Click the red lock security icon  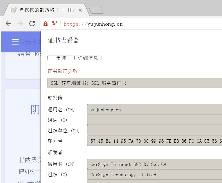pos(46,24)
